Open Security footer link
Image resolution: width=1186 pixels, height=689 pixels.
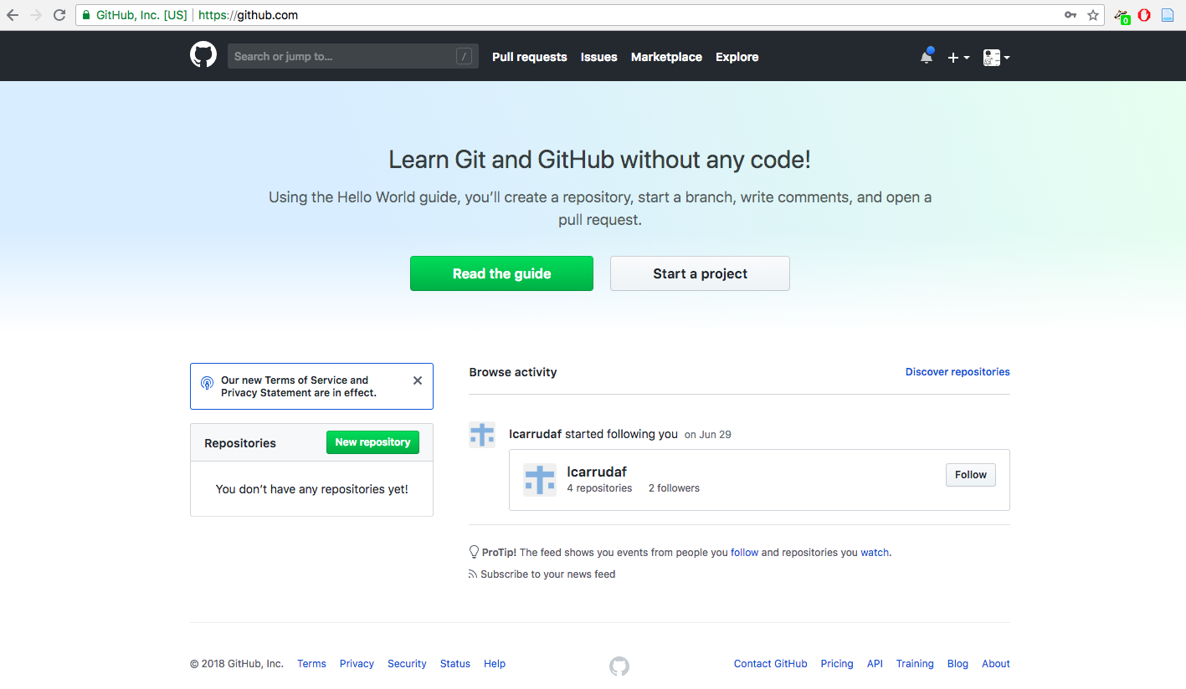pos(407,664)
